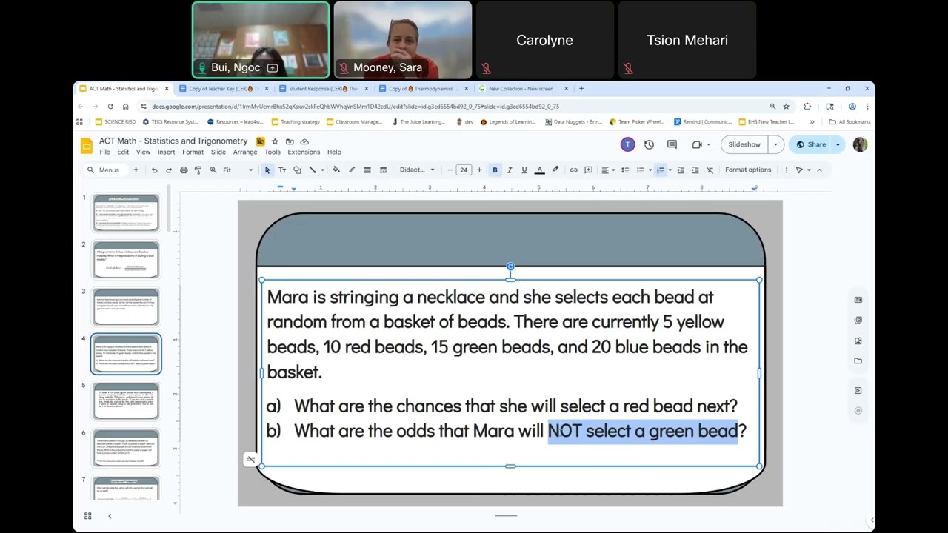Open the Border dash option
This screenshot has height=533, width=948.
pos(383,170)
